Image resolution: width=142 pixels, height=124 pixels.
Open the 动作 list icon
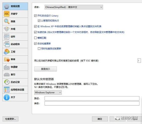[7, 36]
